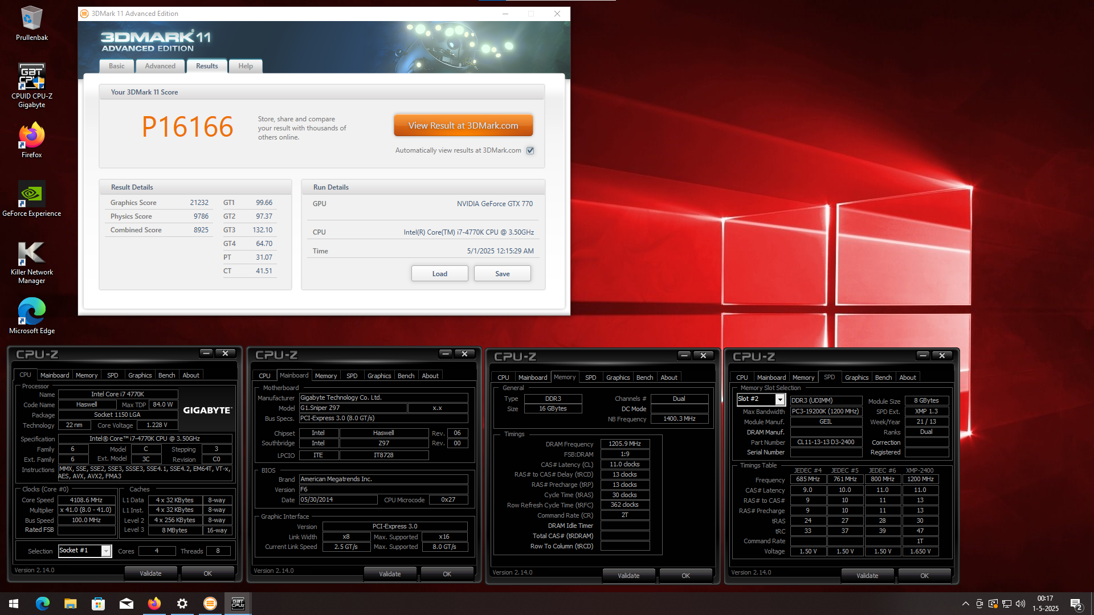Open Memory tab in the Mainboard CPU-Z window
This screenshot has width=1094, height=615.
click(x=326, y=376)
